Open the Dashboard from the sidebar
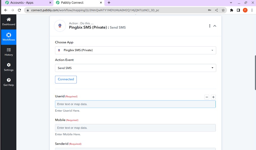256x150 pixels. point(9,21)
